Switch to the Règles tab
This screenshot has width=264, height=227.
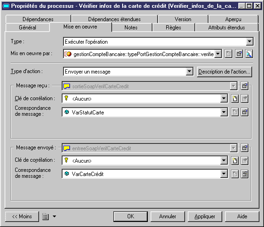point(174,28)
